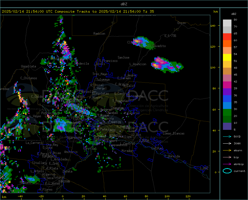Image resolution: width=248 pixels, height=200 pixels.
Task: Pick the purple 36–39 dBZ swatch
Action: click(x=227, y=92)
